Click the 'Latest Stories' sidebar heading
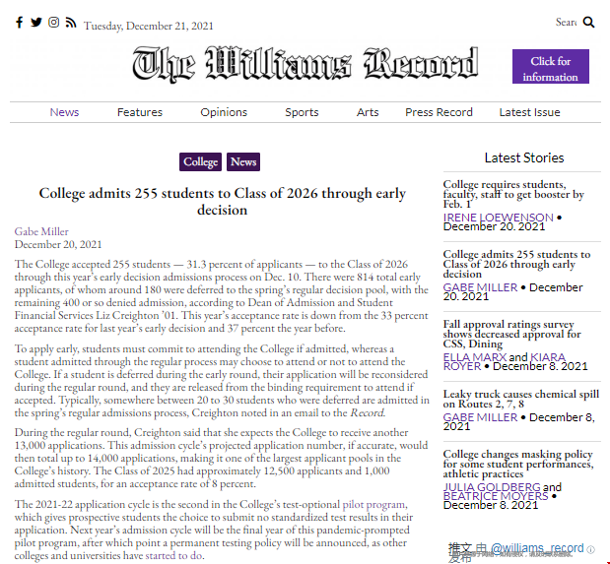This screenshot has height=564, width=610. point(524,157)
